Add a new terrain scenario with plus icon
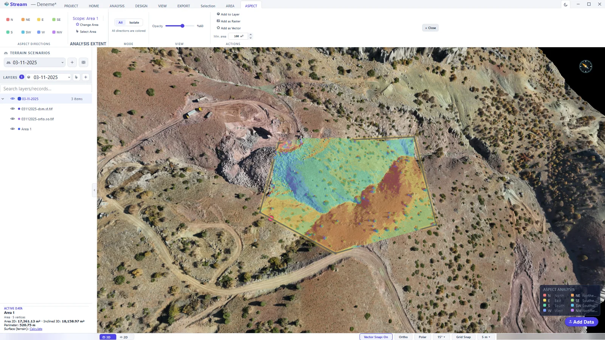 72,62
